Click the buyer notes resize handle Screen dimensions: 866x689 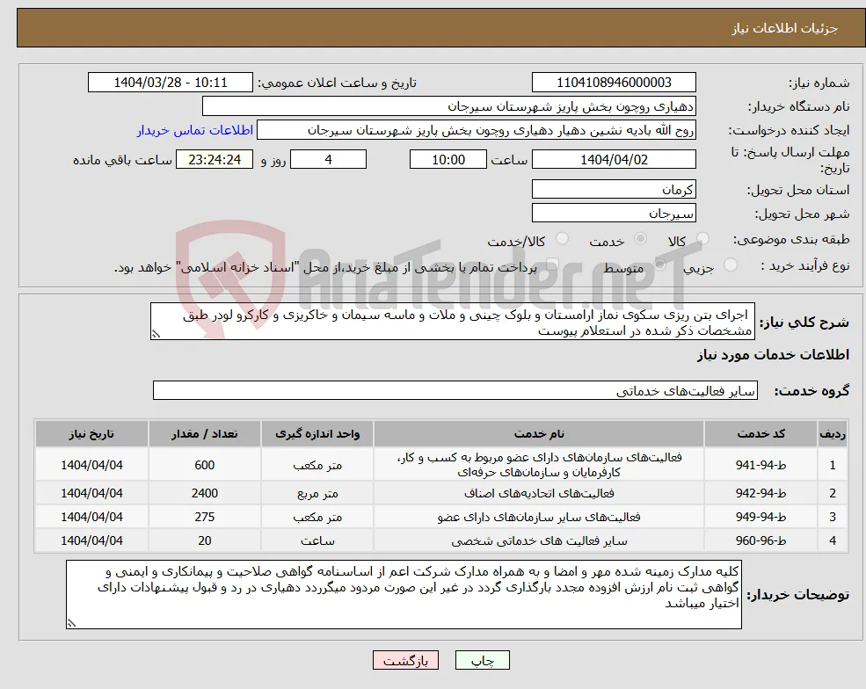point(71,623)
